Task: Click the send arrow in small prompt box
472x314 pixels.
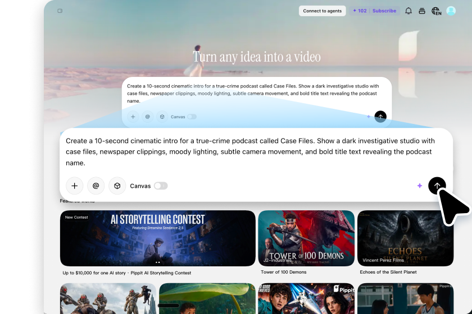Action: click(x=380, y=117)
